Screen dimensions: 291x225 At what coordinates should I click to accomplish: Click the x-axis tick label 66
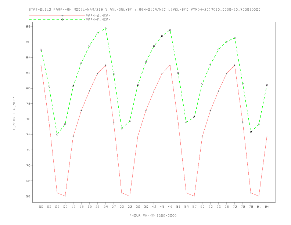(x=219, y=207)
